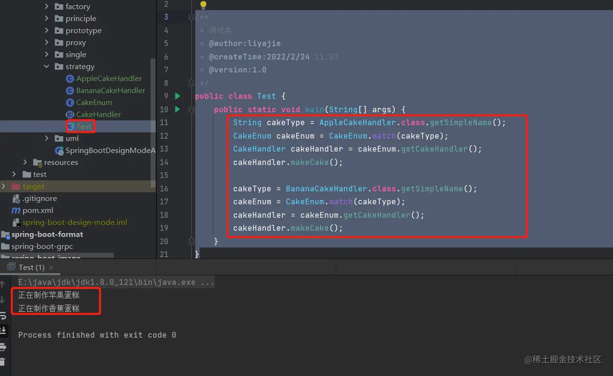Screen dimensions: 613x376
Task: Expand the resources folder
Action: tap(25, 163)
